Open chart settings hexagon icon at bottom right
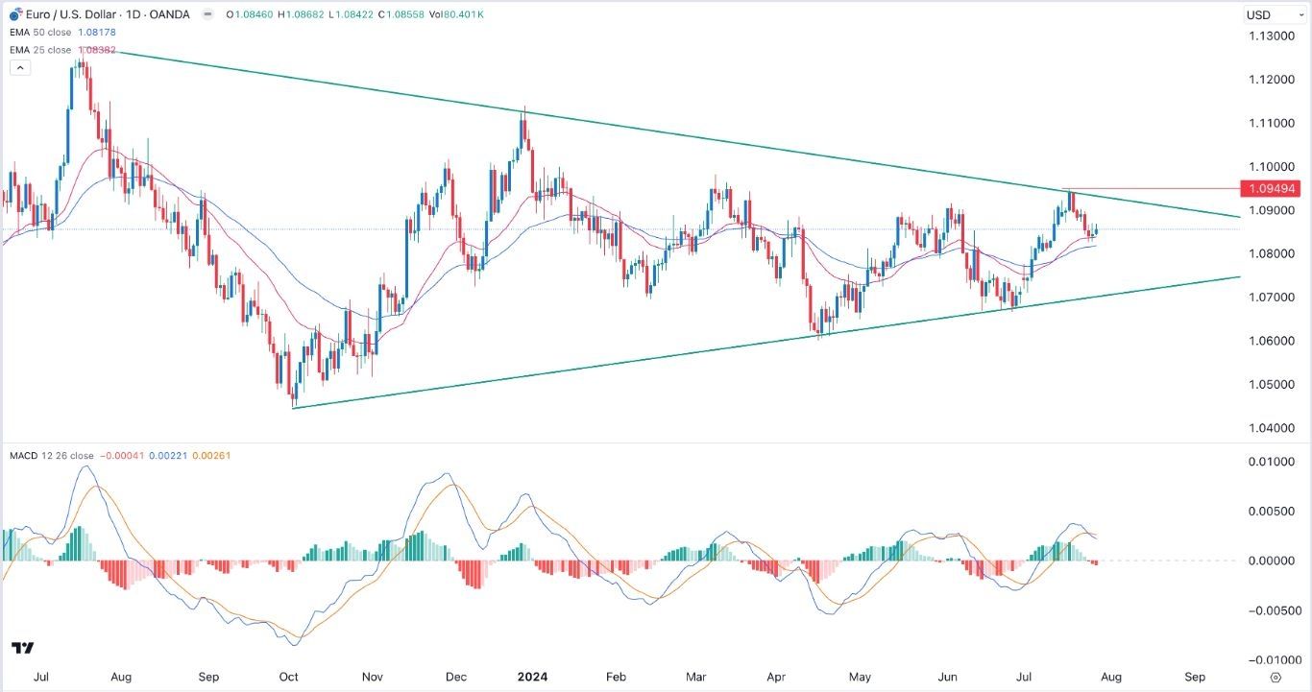 point(1275,677)
